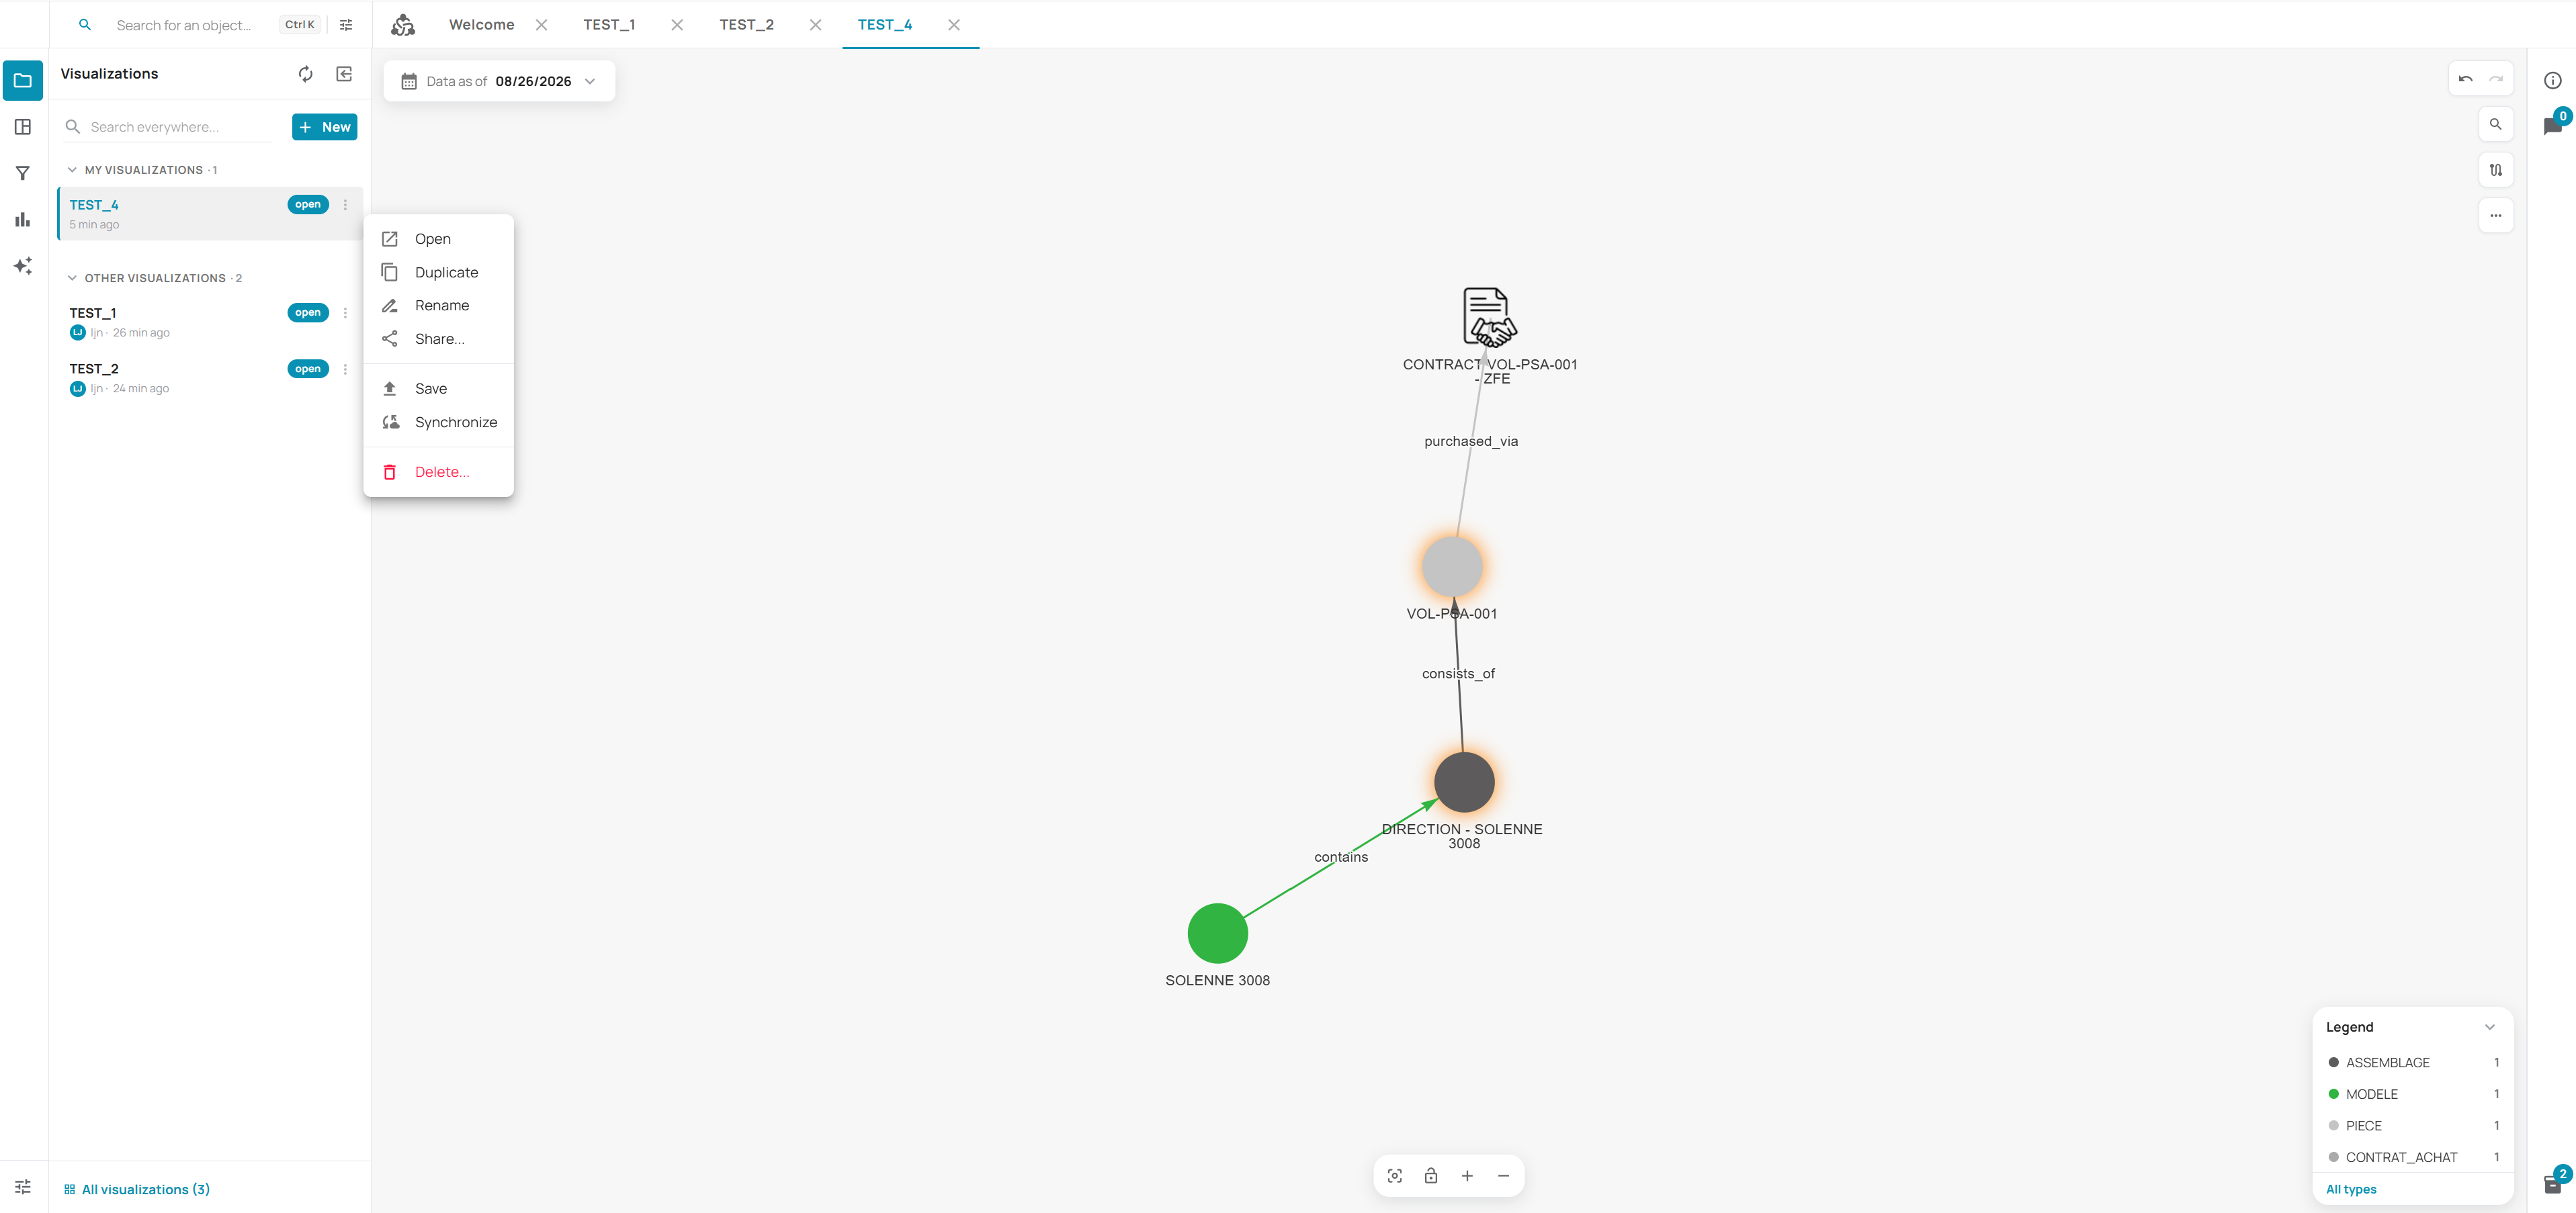Viewport: 2576px width, 1213px height.
Task: Collapse the Legend panel chevron
Action: [2490, 1027]
